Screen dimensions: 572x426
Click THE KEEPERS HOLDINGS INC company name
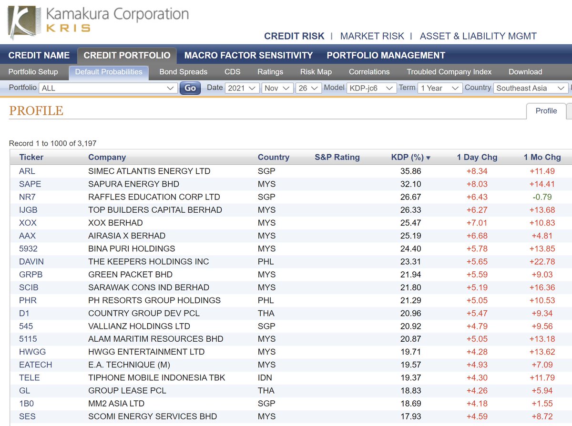(149, 261)
